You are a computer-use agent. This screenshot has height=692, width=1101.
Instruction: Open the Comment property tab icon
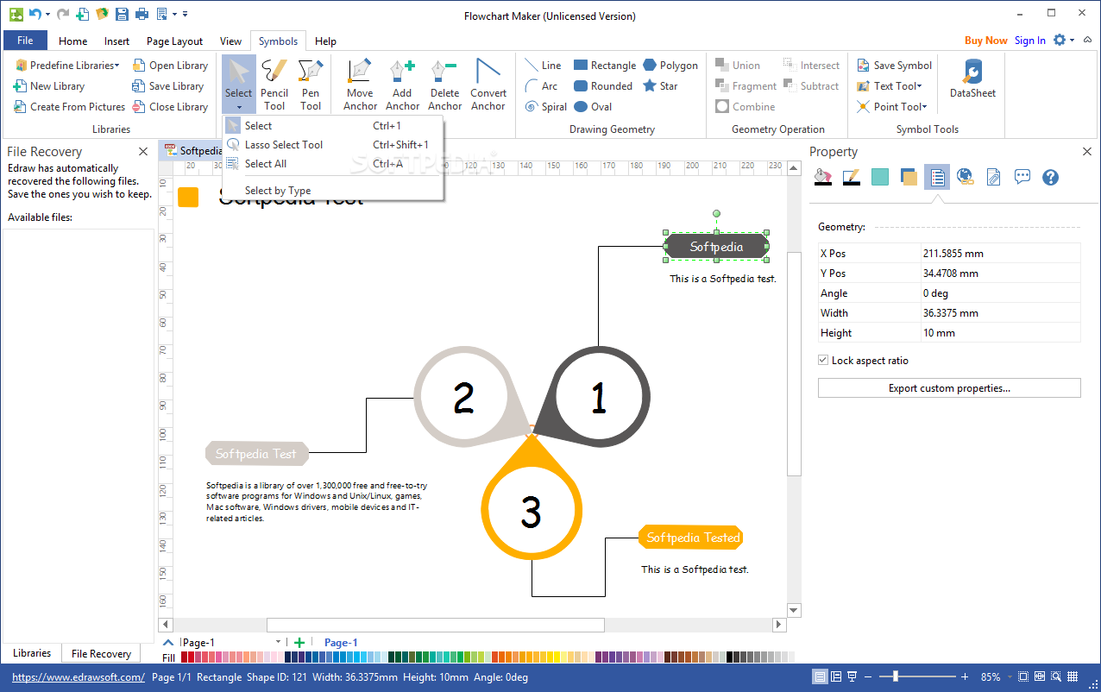(1022, 177)
